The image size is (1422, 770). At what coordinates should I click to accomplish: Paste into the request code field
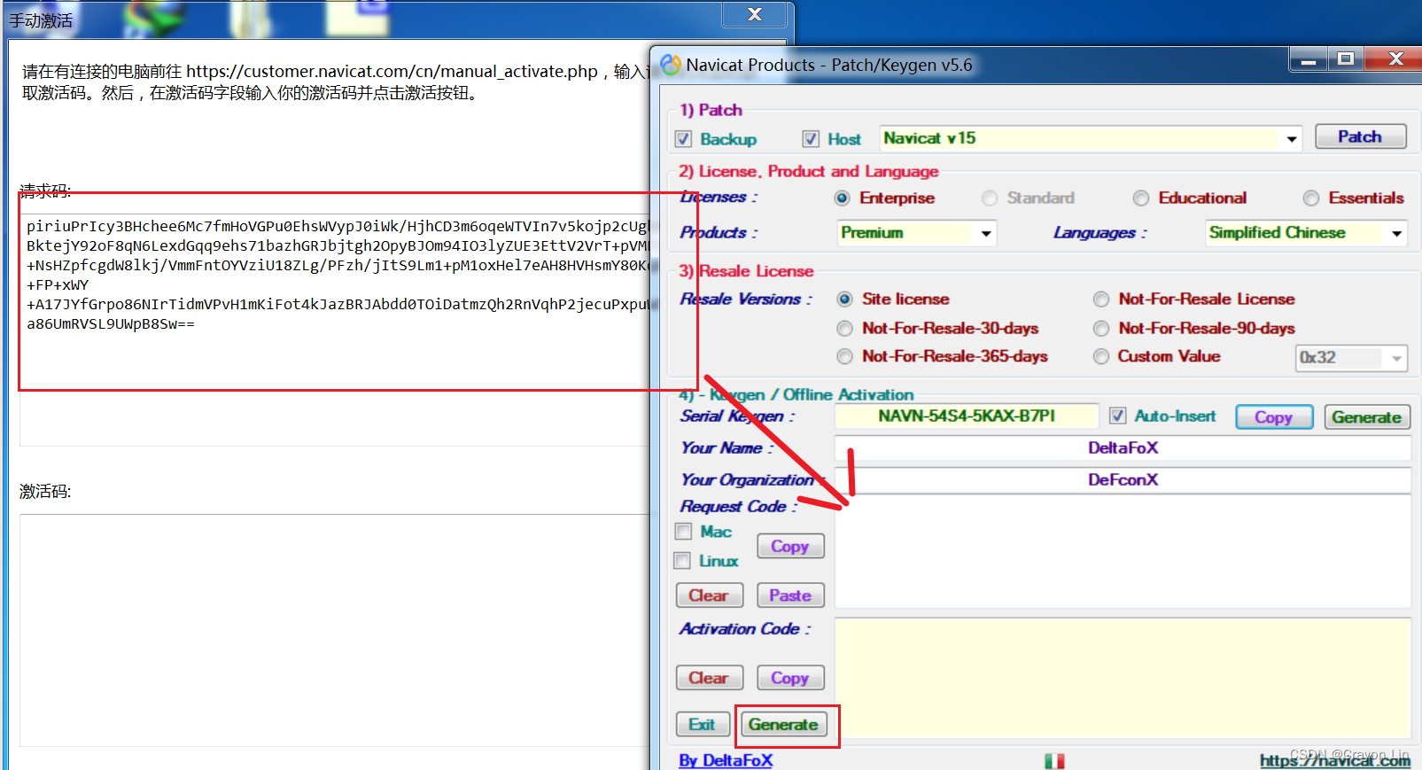coord(790,595)
